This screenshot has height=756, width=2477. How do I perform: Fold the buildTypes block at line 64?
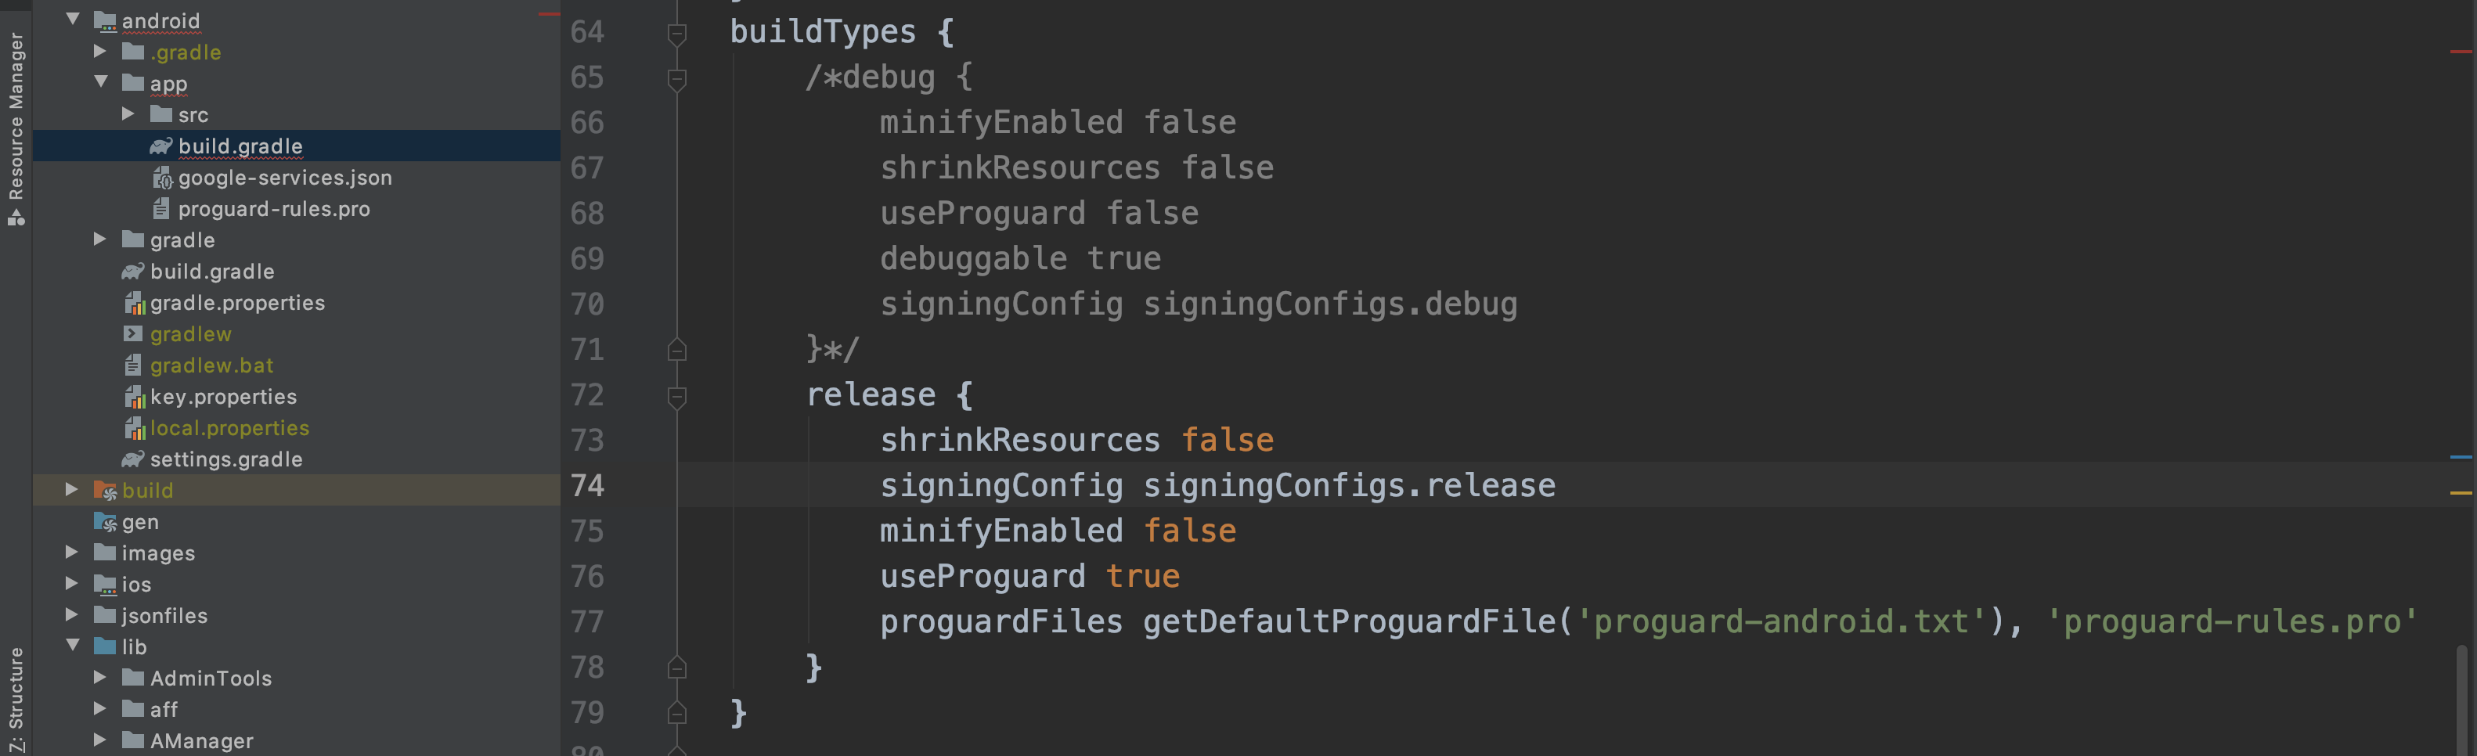pos(677,34)
